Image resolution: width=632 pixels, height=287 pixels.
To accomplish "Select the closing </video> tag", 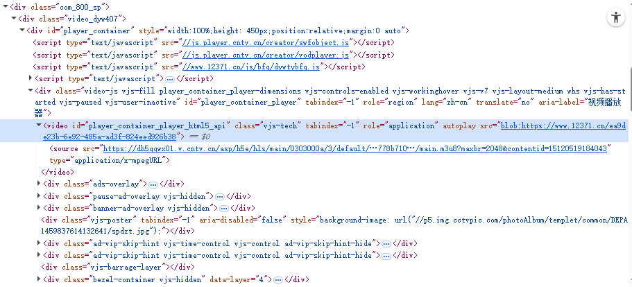I will coord(58,172).
